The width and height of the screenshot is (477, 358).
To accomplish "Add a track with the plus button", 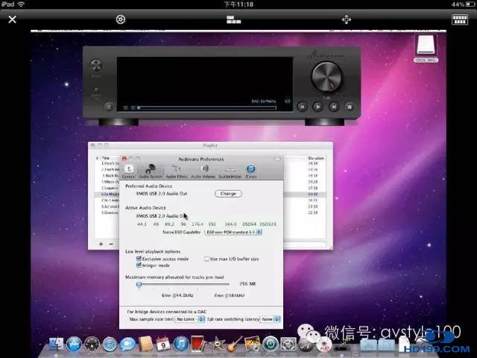I will [101, 244].
